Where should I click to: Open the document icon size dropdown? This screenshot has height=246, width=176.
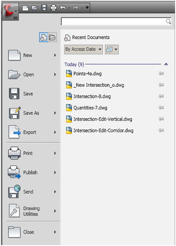click(112, 49)
